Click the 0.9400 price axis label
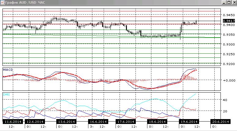 click(229, 25)
